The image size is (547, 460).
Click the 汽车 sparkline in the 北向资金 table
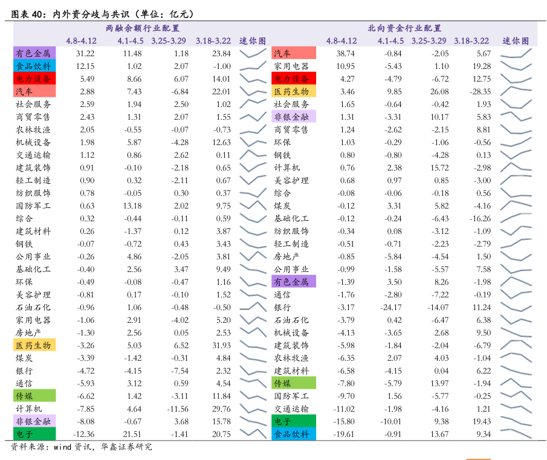click(x=516, y=54)
